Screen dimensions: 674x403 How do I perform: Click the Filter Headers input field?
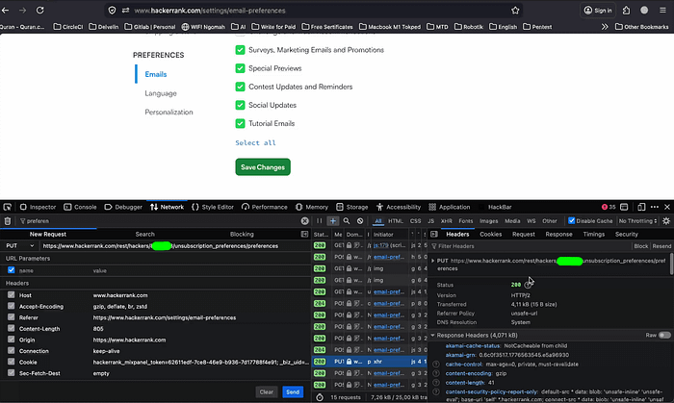click(531, 246)
